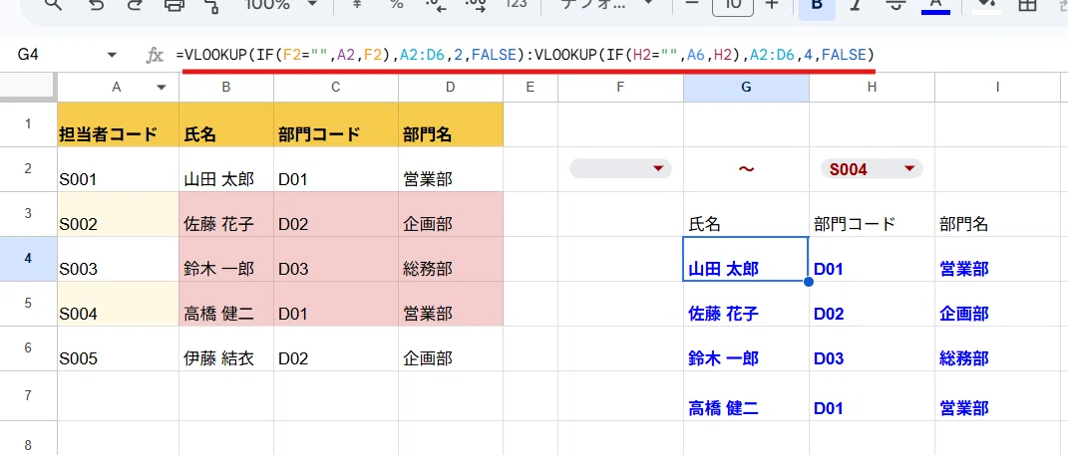Click the 担当者コード header cell

[118, 124]
